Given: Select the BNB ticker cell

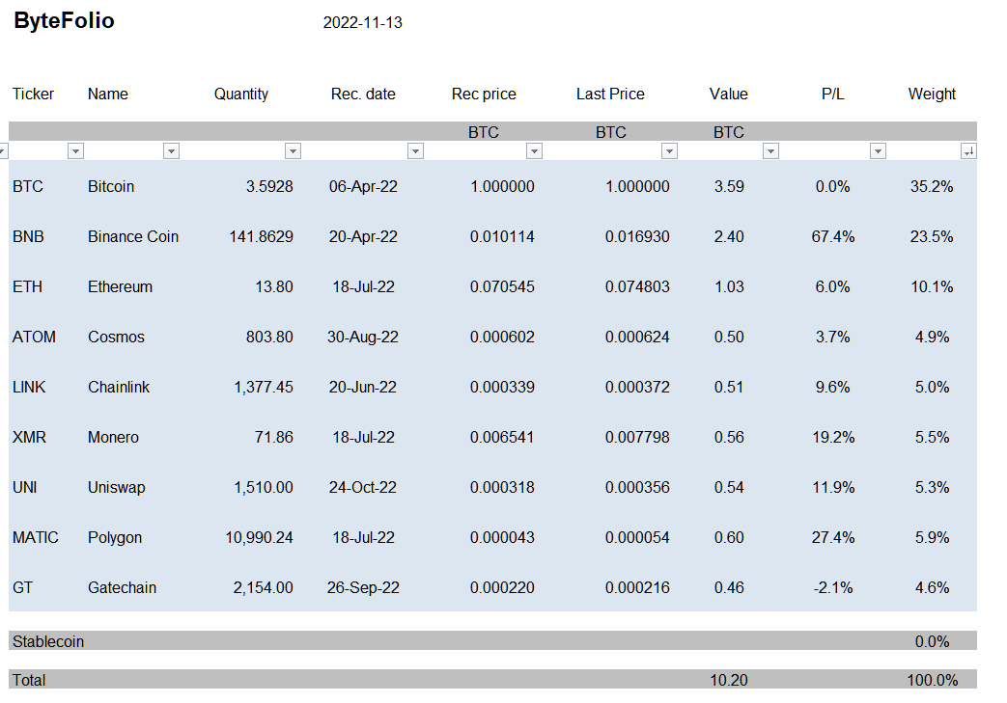Looking at the screenshot, I should tap(28, 236).
